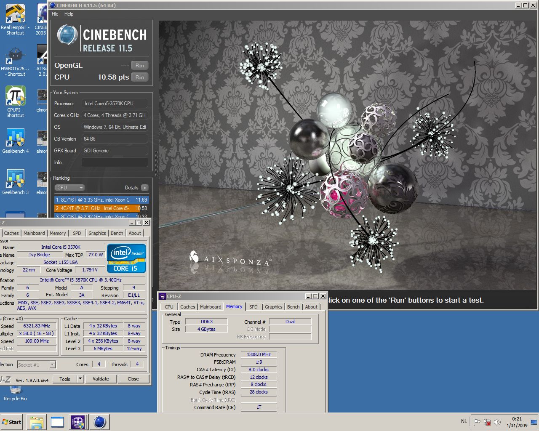
Task: Click the NL language indicator
Action: click(x=464, y=421)
